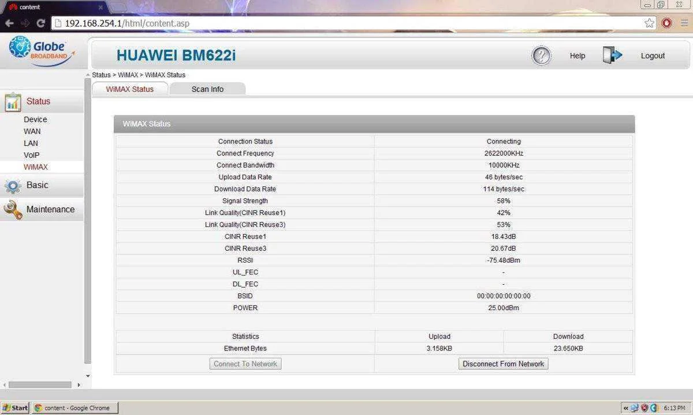
Task: Reload the page with refresh icon
Action: coord(40,23)
